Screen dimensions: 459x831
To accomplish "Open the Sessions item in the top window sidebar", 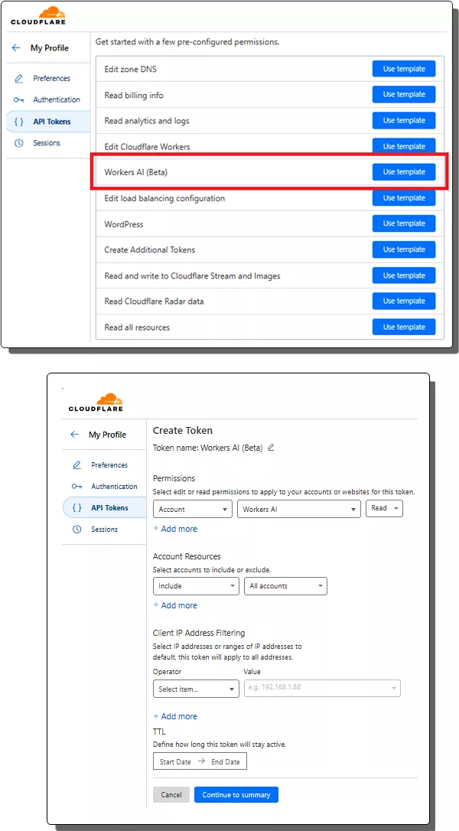I will pos(47,143).
